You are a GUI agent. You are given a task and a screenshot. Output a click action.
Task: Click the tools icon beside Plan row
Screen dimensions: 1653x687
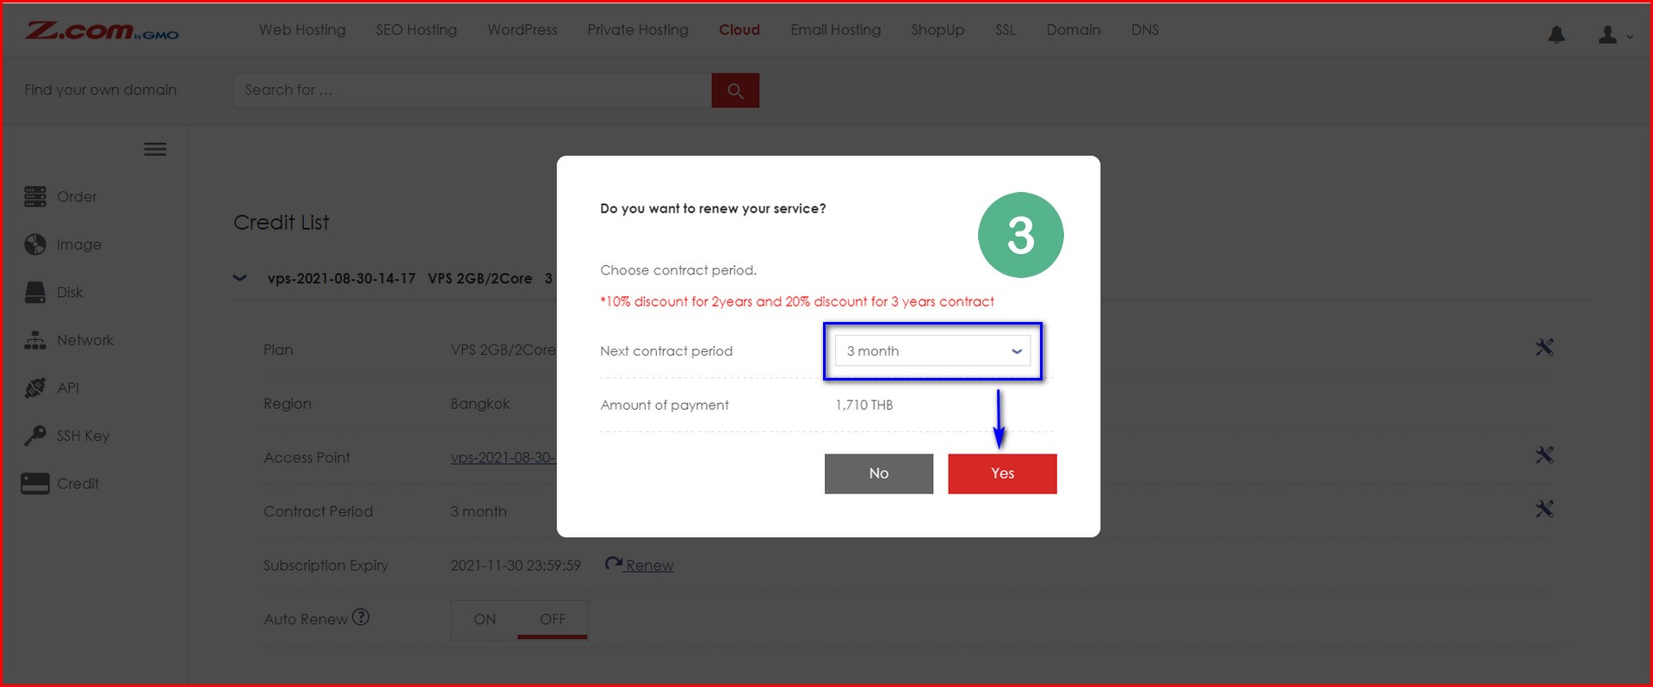[x=1545, y=347]
